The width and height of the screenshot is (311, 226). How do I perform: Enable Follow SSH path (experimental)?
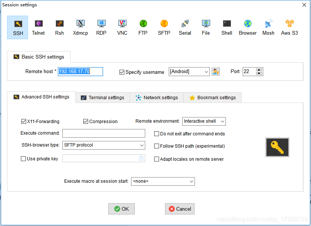[x=156, y=146]
